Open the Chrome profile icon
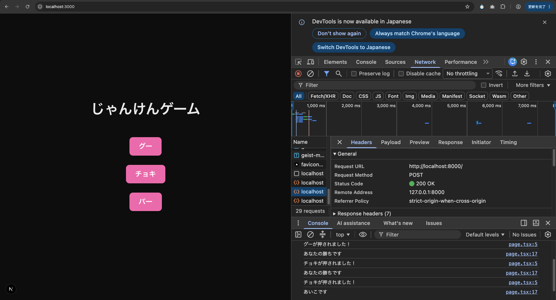Screen dimensions: 556x300 click(518, 7)
